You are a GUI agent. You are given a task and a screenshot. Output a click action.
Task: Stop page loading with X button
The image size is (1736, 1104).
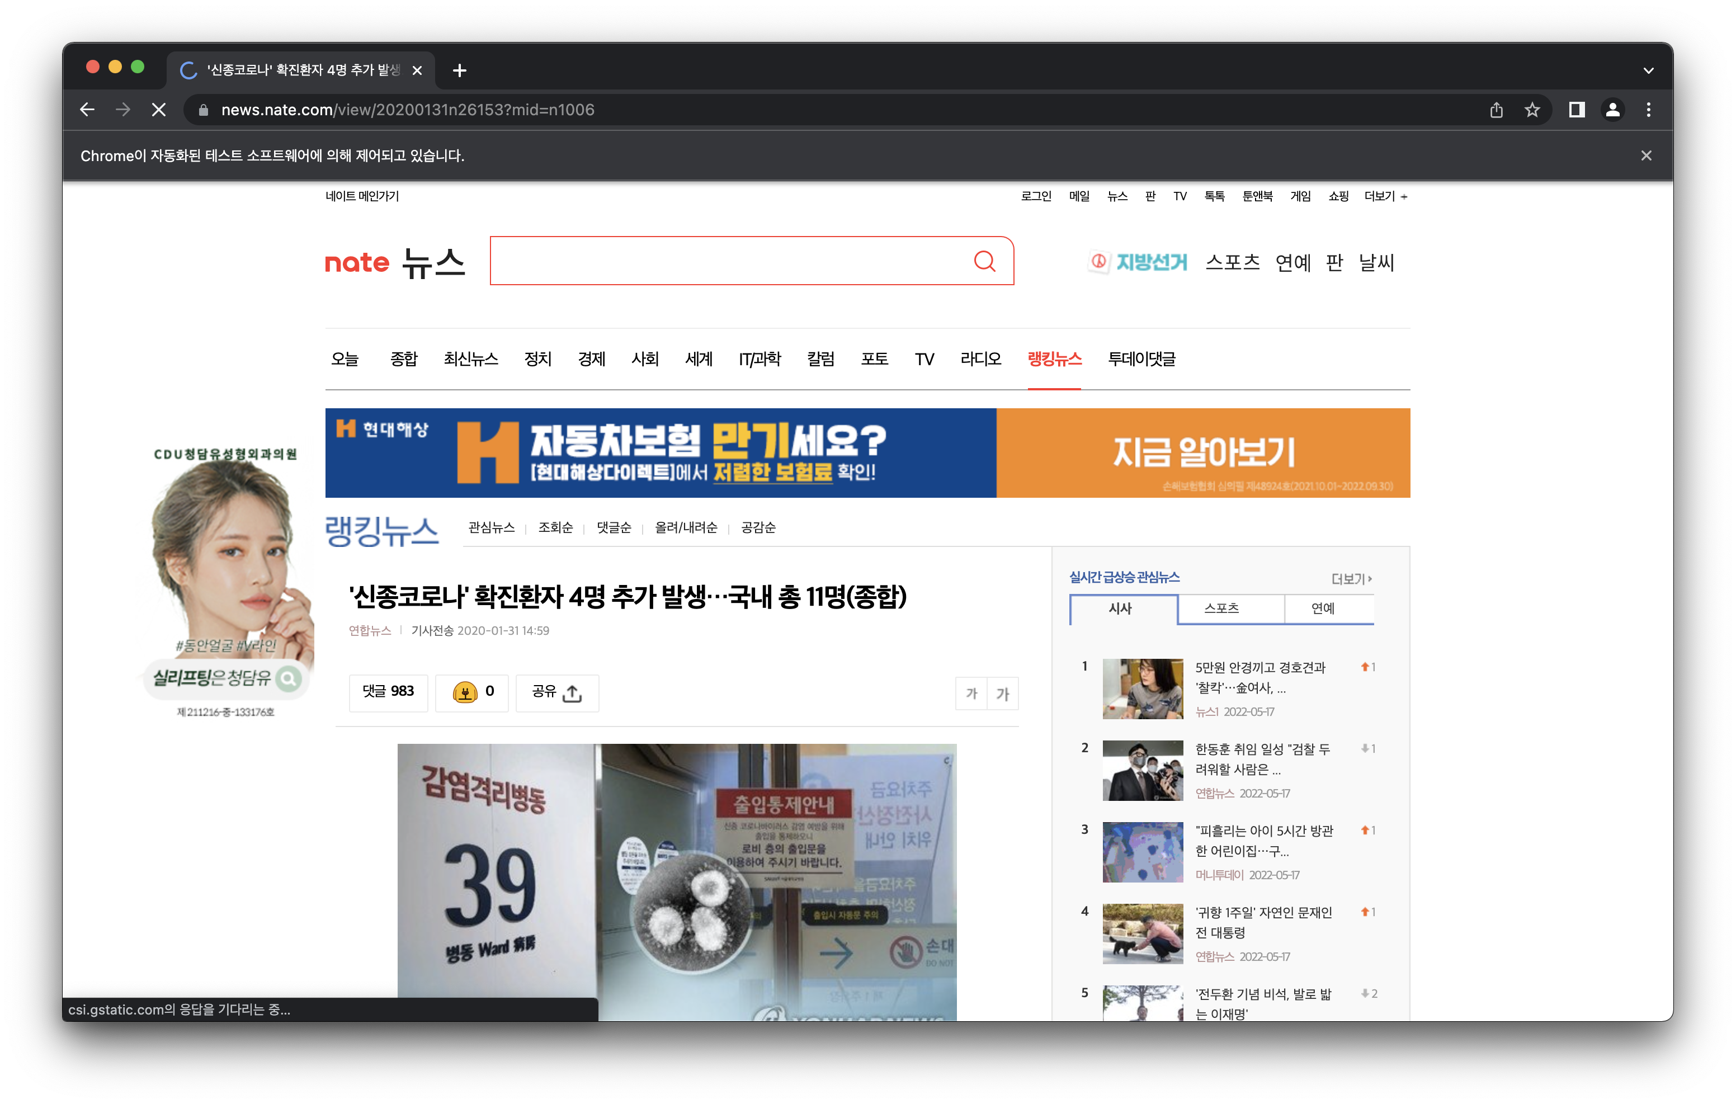point(159,110)
